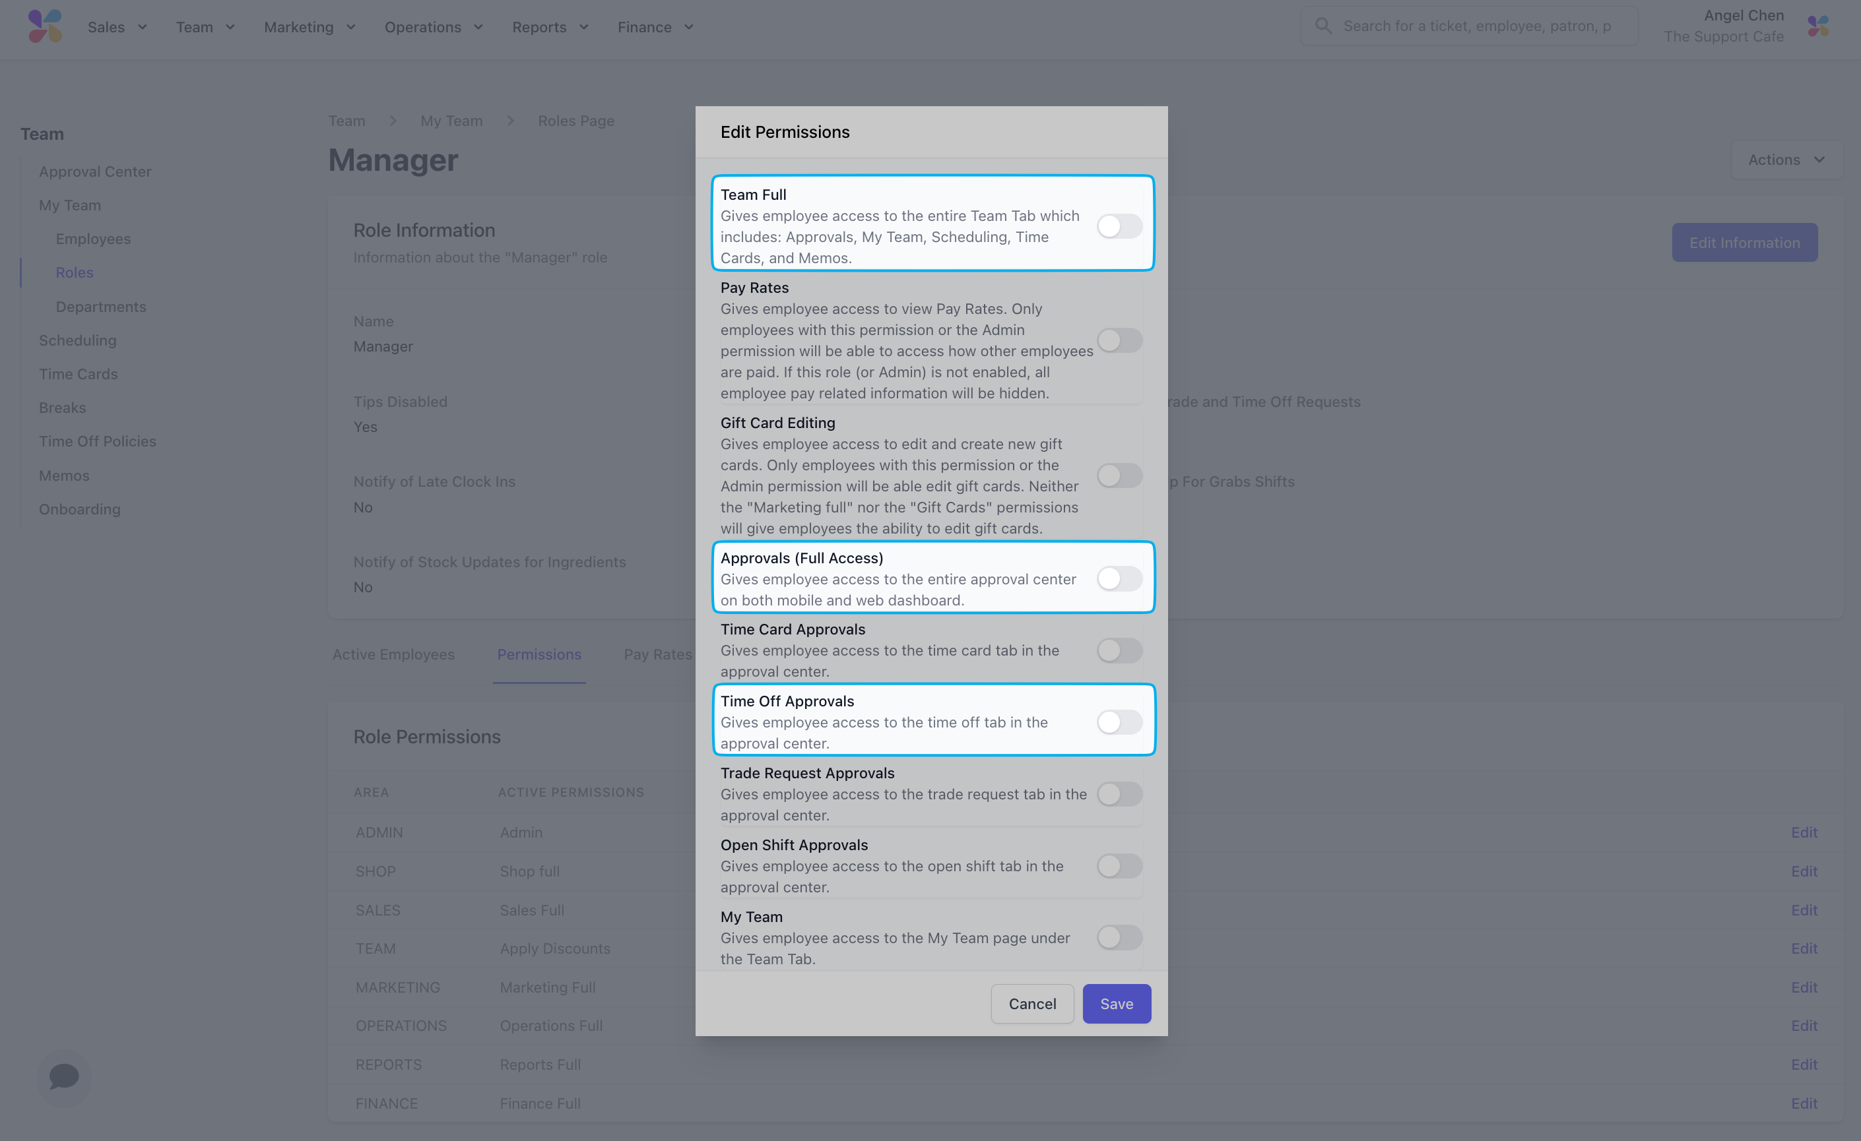The image size is (1861, 1141).
Task: Switch to Active Employees tab
Action: pos(393,654)
